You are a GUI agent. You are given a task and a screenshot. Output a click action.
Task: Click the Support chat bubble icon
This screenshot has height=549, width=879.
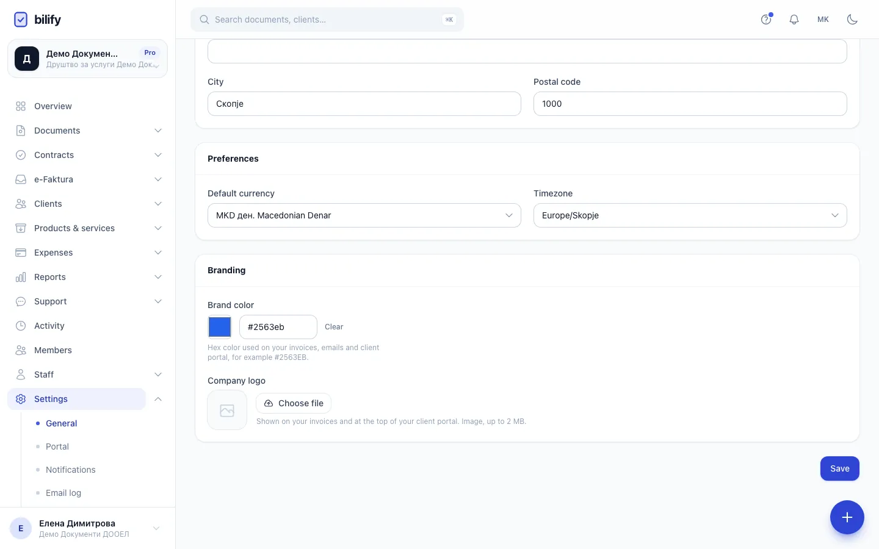[x=21, y=301]
